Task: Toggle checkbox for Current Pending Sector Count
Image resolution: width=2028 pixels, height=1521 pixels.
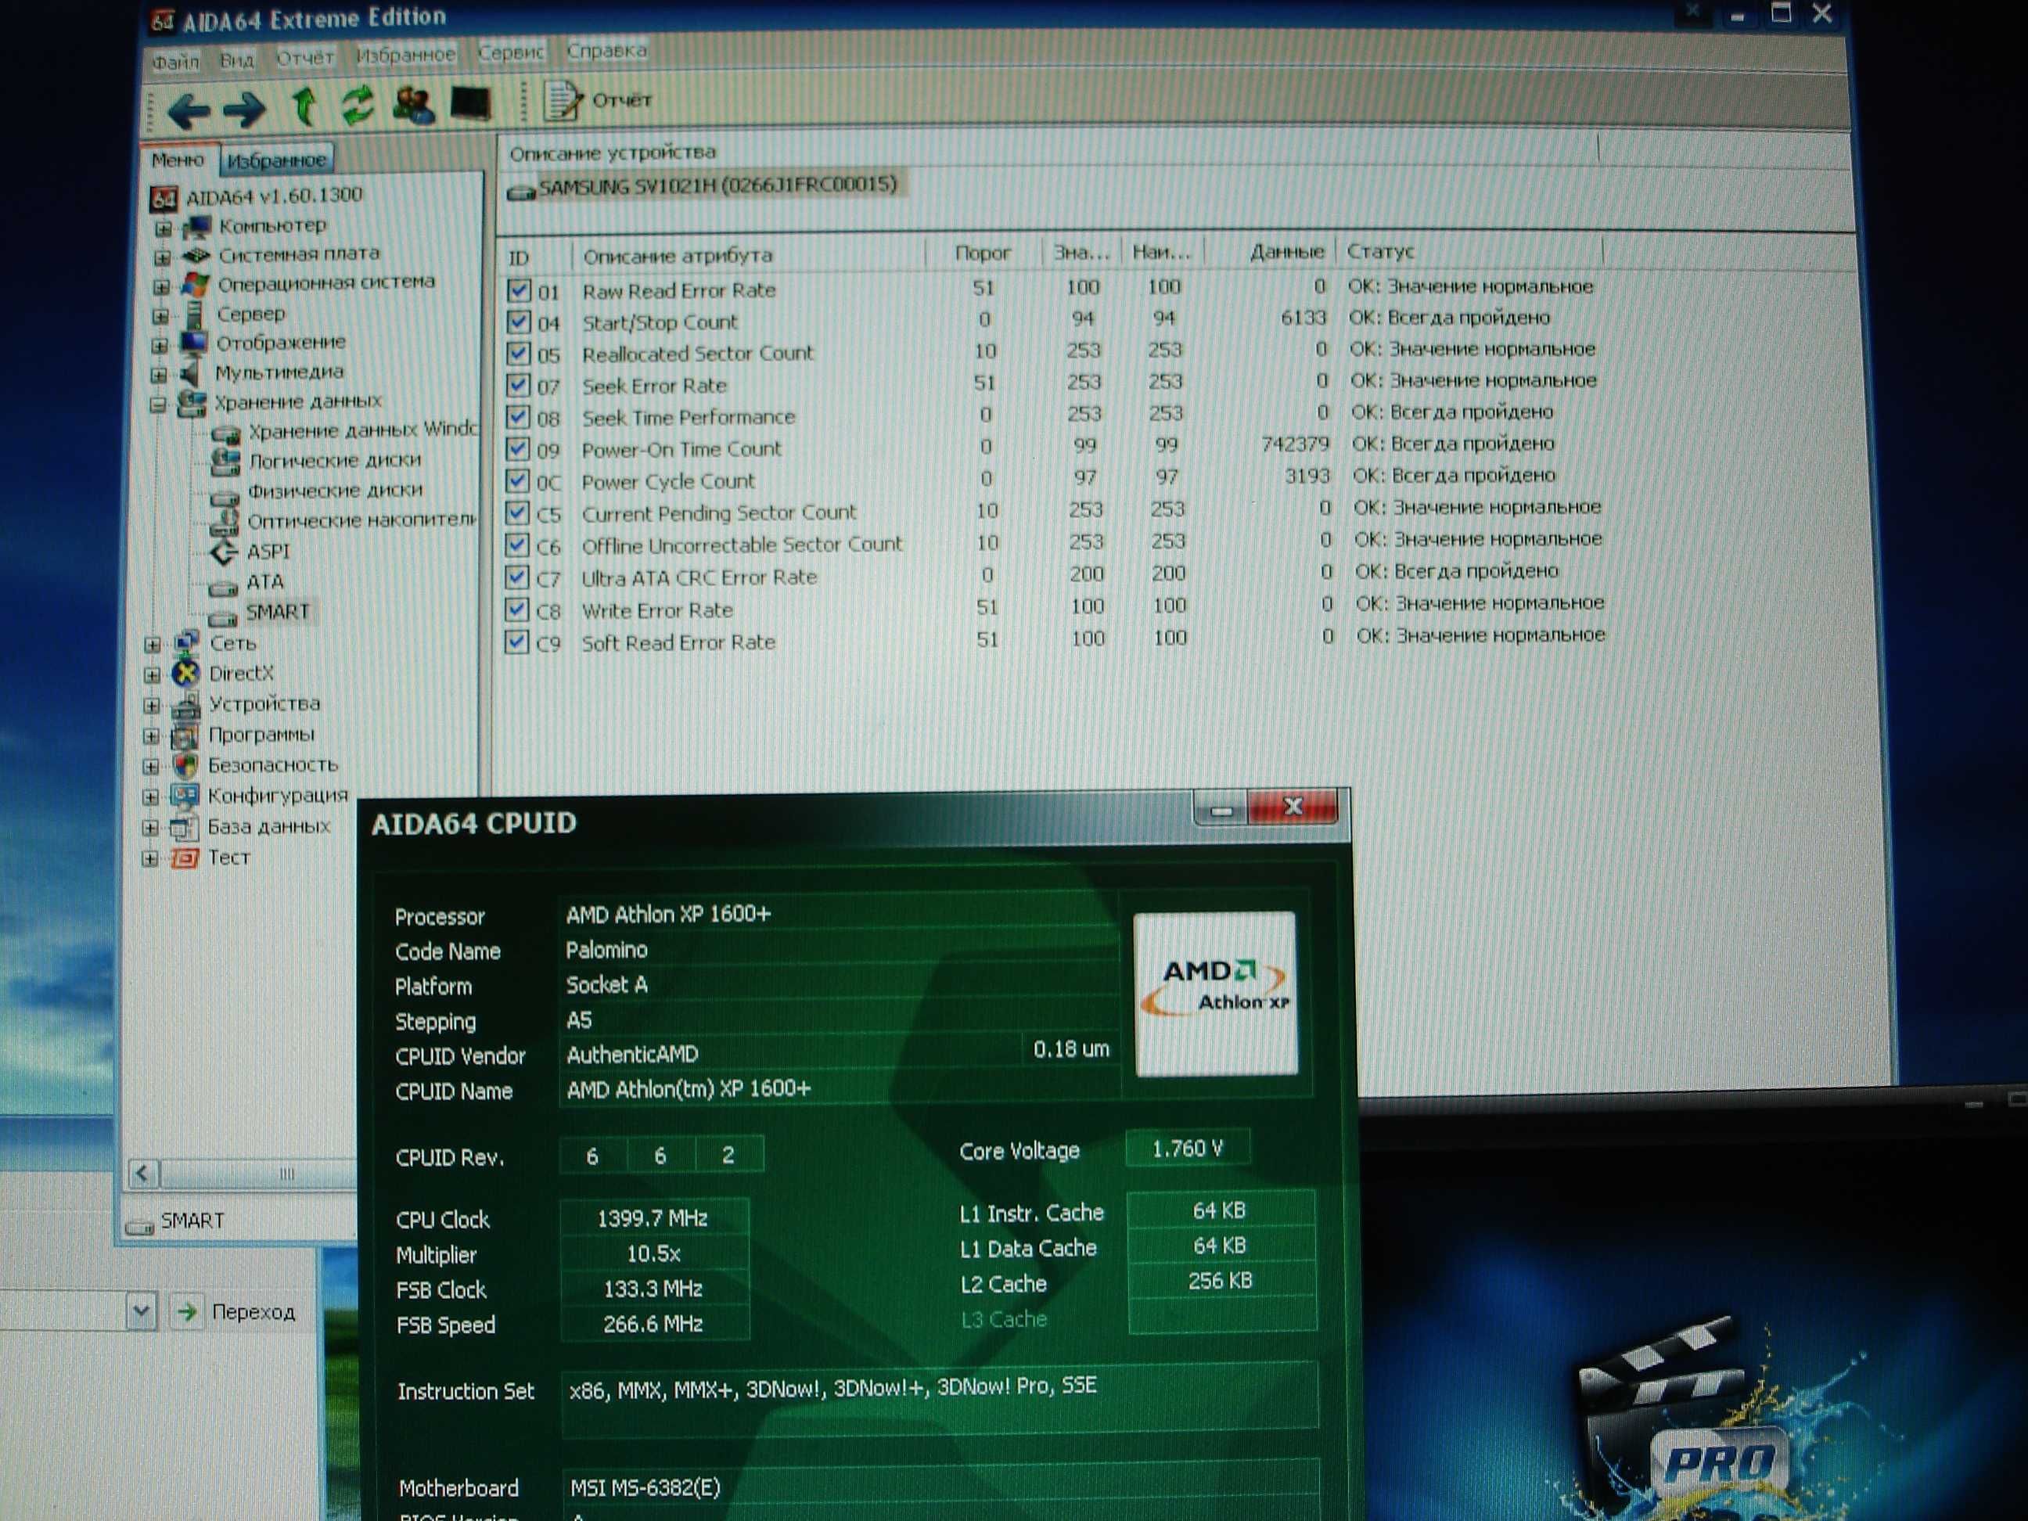Action: point(517,513)
